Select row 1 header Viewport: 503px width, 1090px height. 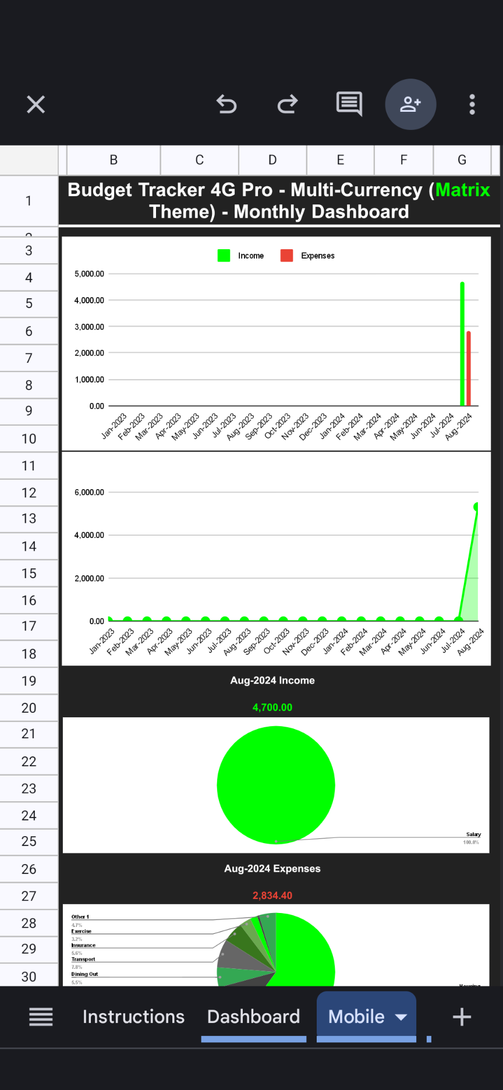[x=29, y=201]
